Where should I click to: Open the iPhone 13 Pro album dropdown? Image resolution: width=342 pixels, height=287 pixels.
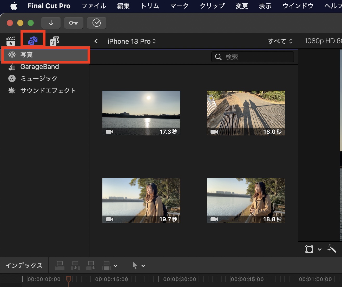[131, 41]
